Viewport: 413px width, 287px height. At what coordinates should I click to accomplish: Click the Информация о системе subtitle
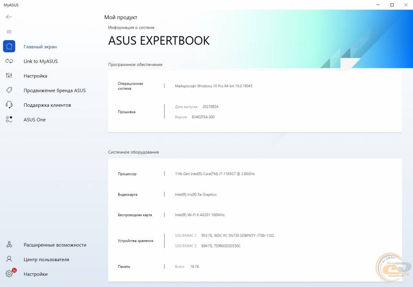(x=131, y=27)
